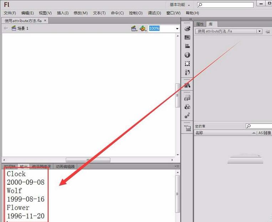
Task: Open the Color panel palette icon
Action: pyautogui.click(x=187, y=29)
